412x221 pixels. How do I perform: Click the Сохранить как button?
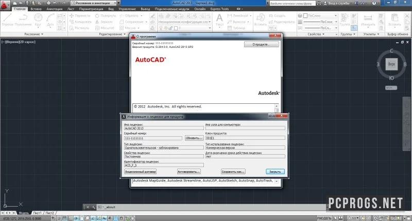[x=233, y=172]
